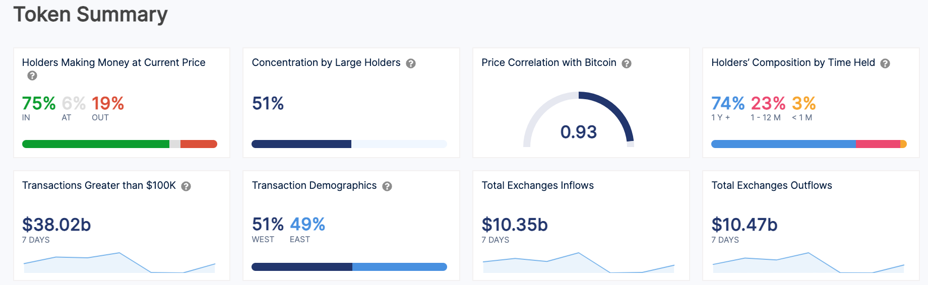Click help icon next to Holders' Composition
Screen dimensions: 928x285
(885, 63)
